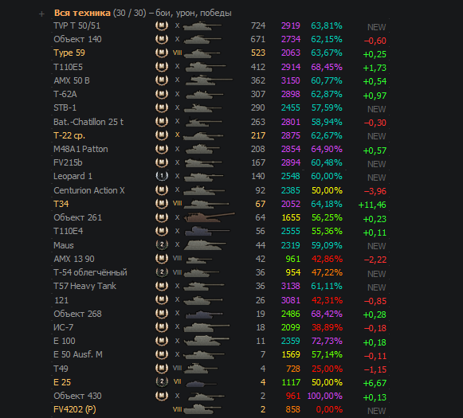Select the AMX 50 B tank name
This screenshot has height=418, width=463.
coord(72,80)
